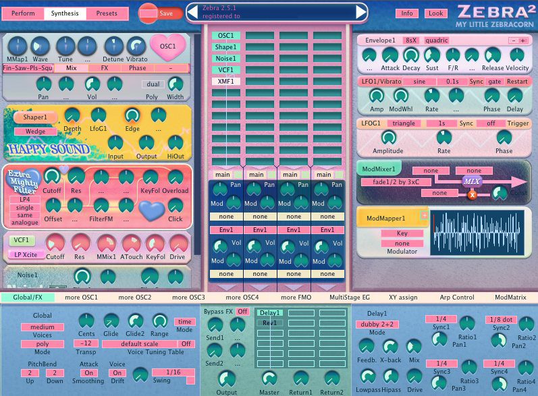This screenshot has height=396, width=538.
Task: Open the Envelope1 8sX time base dropdown
Action: (x=410, y=40)
